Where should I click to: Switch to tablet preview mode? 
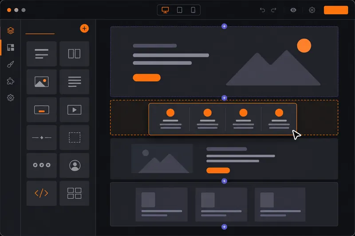pyautogui.click(x=180, y=10)
